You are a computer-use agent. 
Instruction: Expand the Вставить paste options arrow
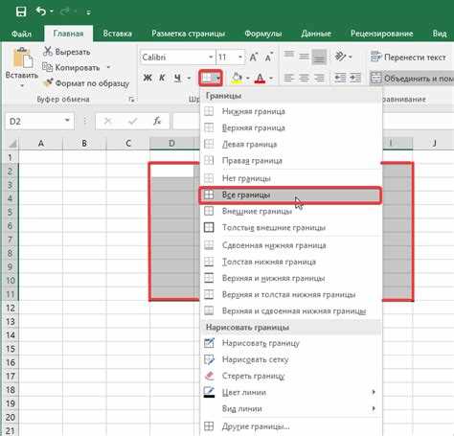point(22,85)
